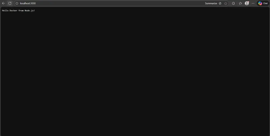
Task: Add this page to favorites with the star
Action: (225, 3)
